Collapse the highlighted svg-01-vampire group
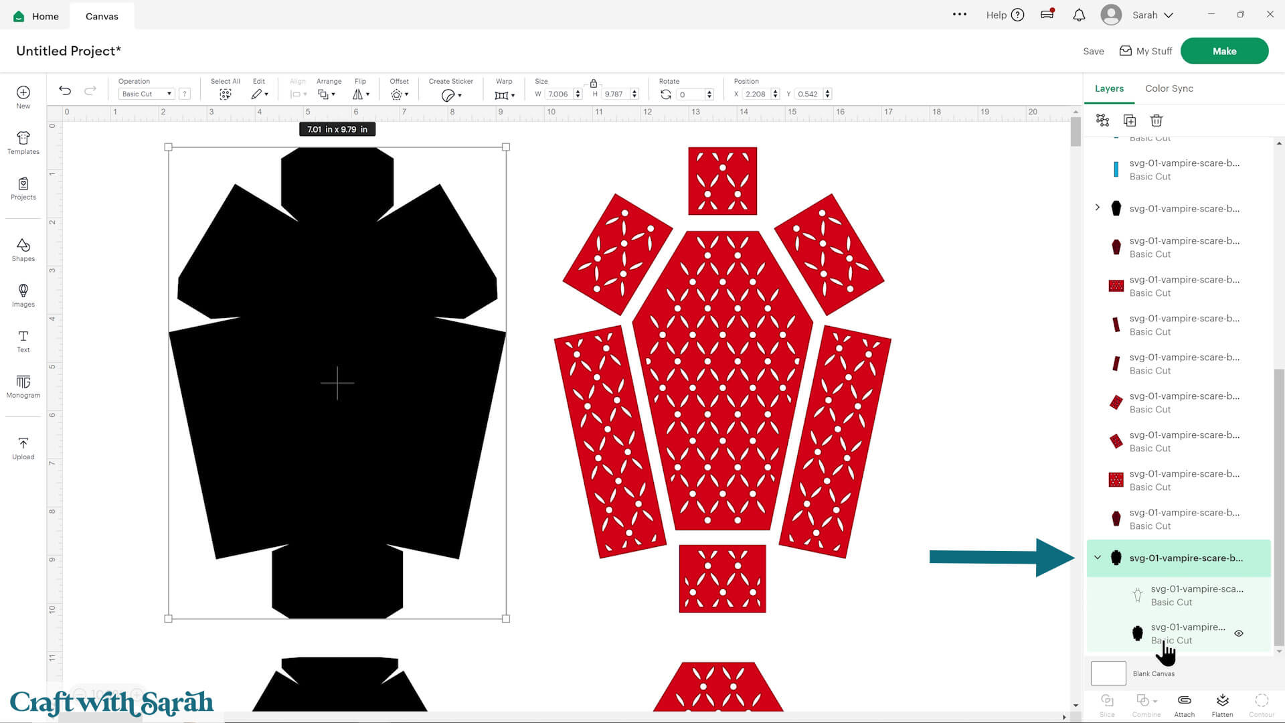This screenshot has width=1285, height=723. (1098, 558)
